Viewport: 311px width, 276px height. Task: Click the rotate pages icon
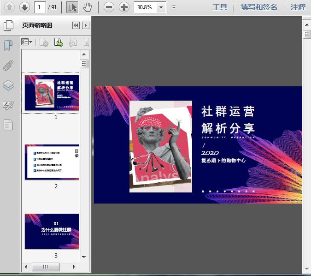coord(73,42)
